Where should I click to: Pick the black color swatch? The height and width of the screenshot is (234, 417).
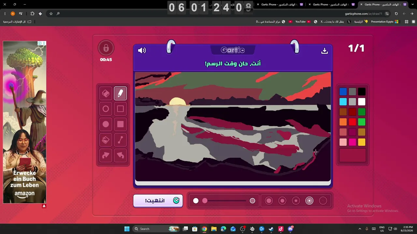coord(362,92)
